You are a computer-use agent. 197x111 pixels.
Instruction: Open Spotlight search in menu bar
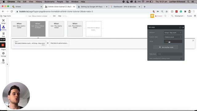pyautogui.click(x=188, y=2)
